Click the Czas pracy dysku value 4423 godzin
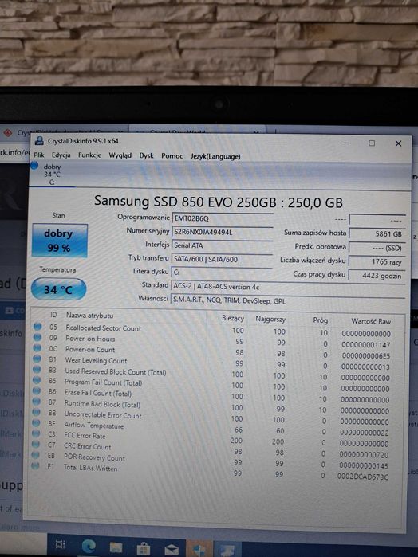The width and height of the screenshot is (418, 557). pos(377,276)
